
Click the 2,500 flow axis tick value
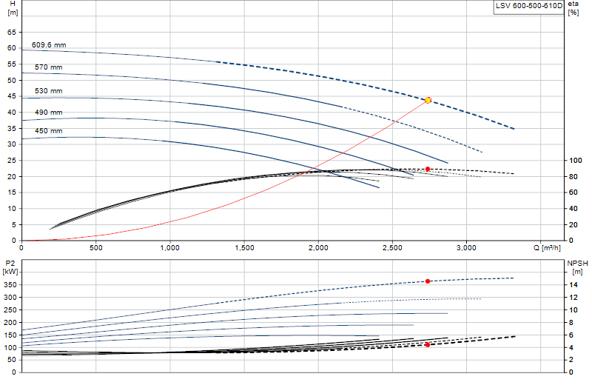(392, 248)
